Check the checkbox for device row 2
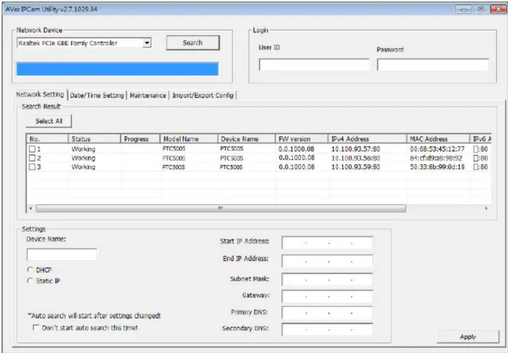The width and height of the screenshot is (508, 353). tap(33, 158)
